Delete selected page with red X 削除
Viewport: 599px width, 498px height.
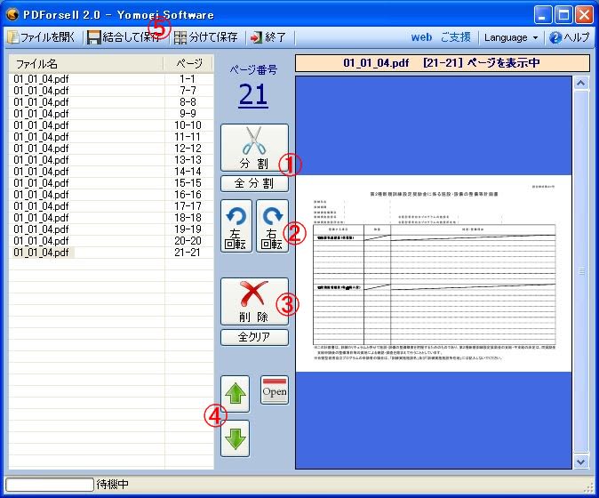point(254,301)
